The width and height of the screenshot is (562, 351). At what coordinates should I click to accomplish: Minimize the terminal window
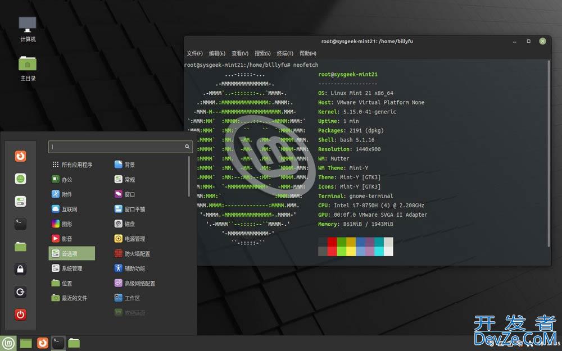click(515, 42)
